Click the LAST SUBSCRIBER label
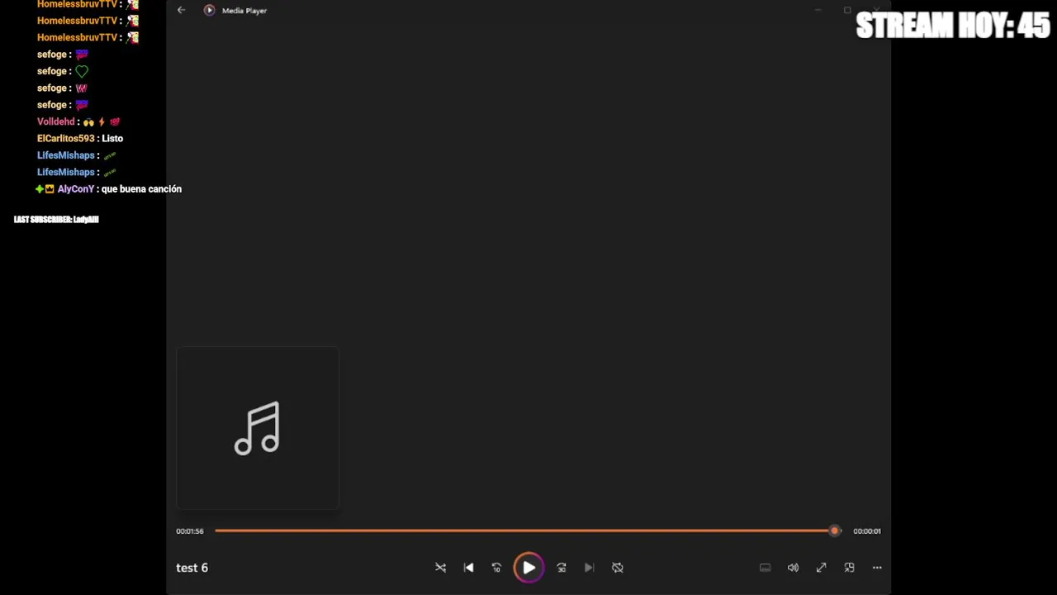The width and height of the screenshot is (1057, 595). point(56,220)
